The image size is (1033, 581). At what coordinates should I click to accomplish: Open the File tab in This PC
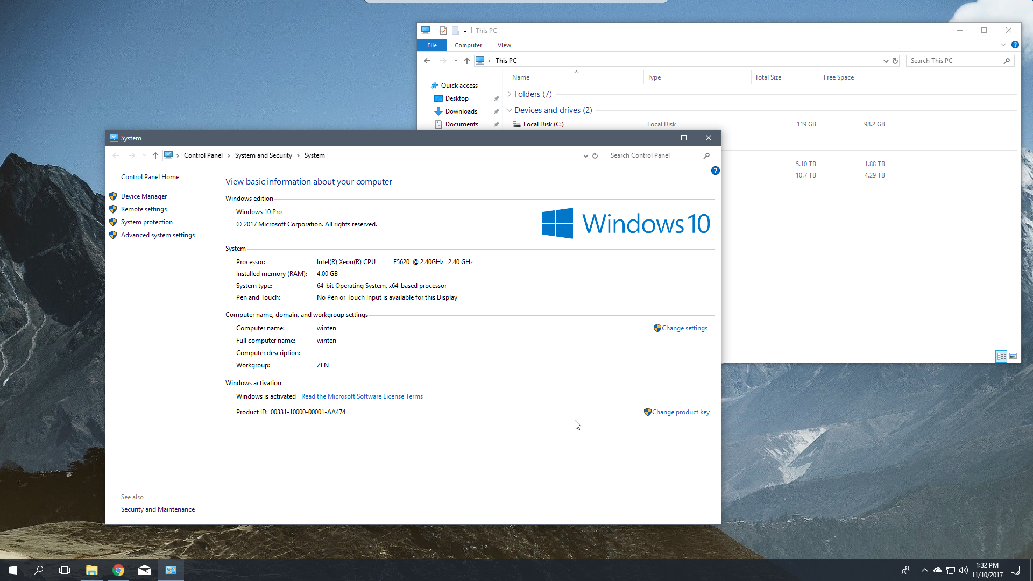pyautogui.click(x=432, y=45)
